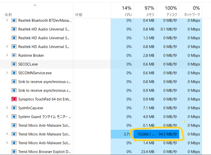The image size is (211, 155).
Task: Click the Realtek Bluetooth BTDevManager process icon
Action: (14, 21)
